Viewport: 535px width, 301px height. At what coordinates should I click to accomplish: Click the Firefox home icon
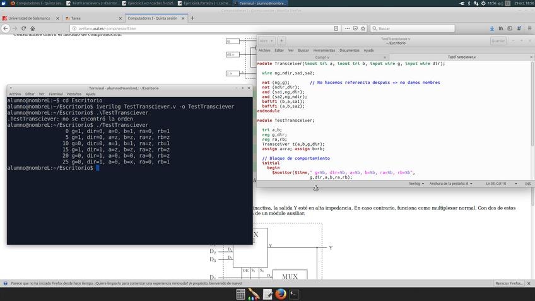point(33,28)
